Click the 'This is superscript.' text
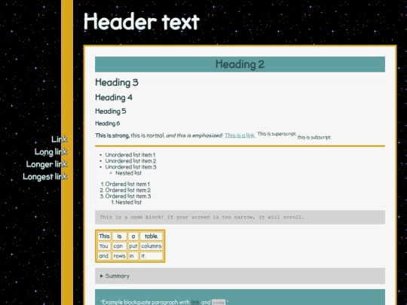Image resolution: width=407 pixels, height=305 pixels. [277, 134]
